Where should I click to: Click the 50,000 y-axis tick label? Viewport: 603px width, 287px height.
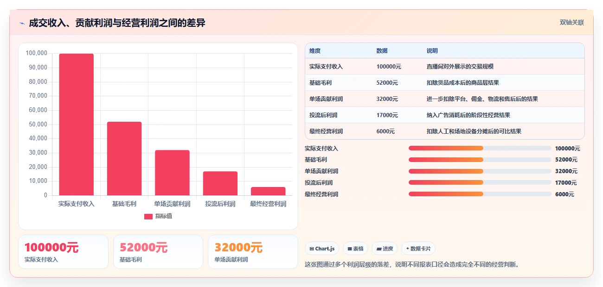click(x=38, y=125)
